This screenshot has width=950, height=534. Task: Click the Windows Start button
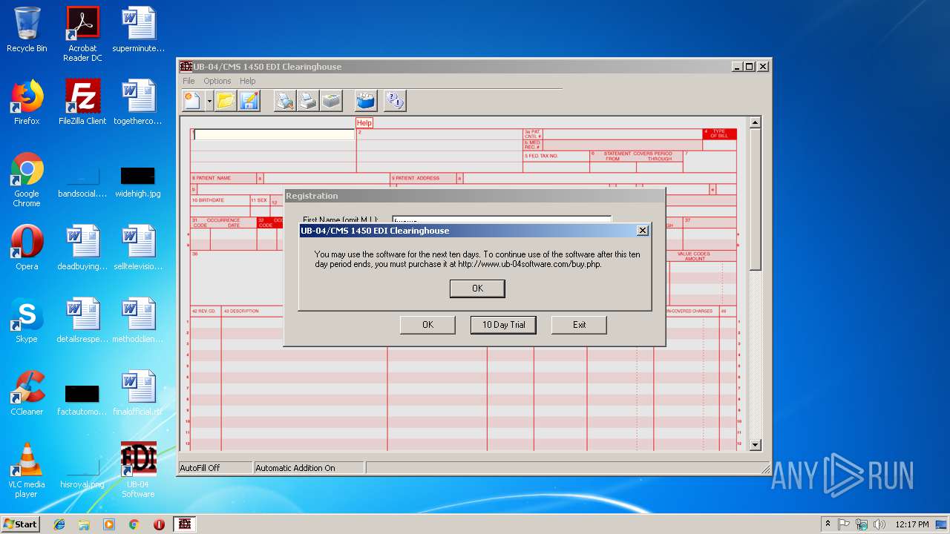click(21, 524)
